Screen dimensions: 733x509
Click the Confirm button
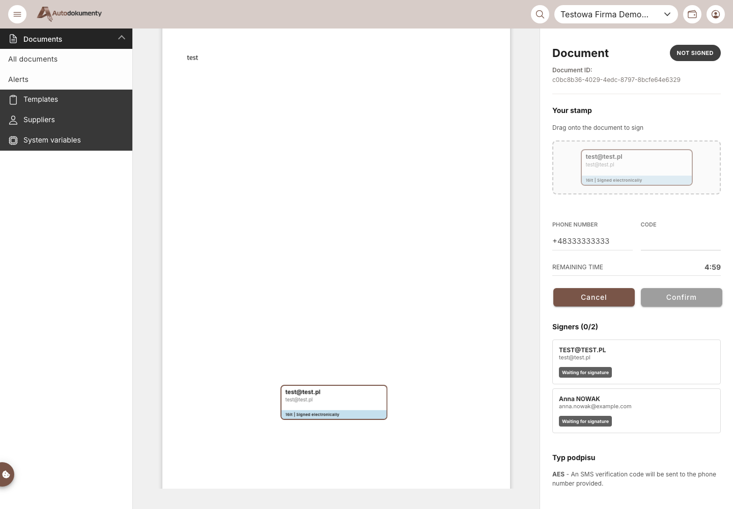pyautogui.click(x=681, y=297)
